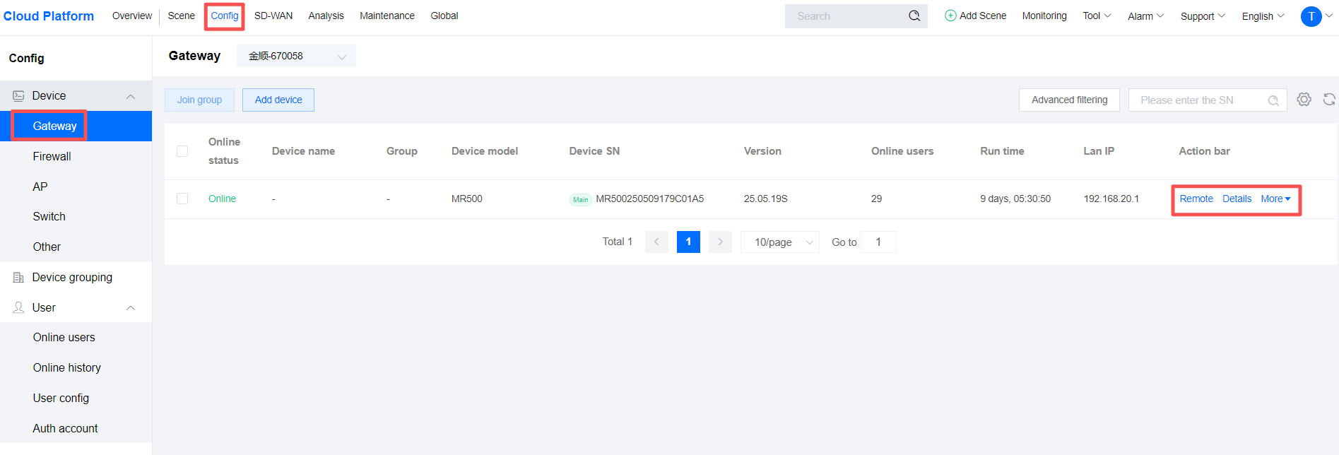Switch to the SD-WAN tab
The width and height of the screenshot is (1339, 455).
(273, 16)
